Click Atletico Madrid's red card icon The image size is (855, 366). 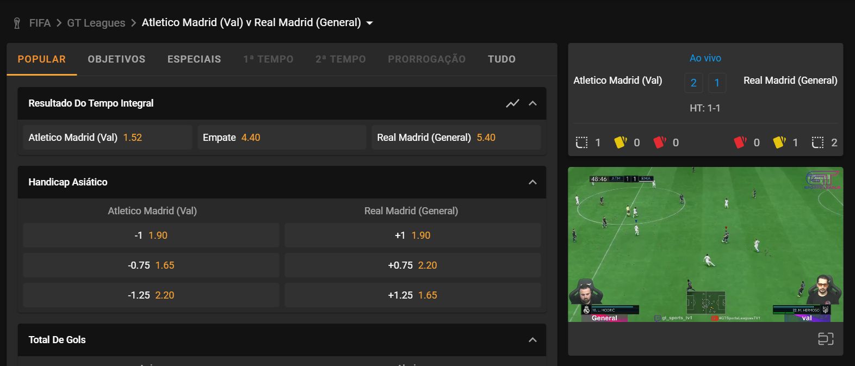(660, 142)
